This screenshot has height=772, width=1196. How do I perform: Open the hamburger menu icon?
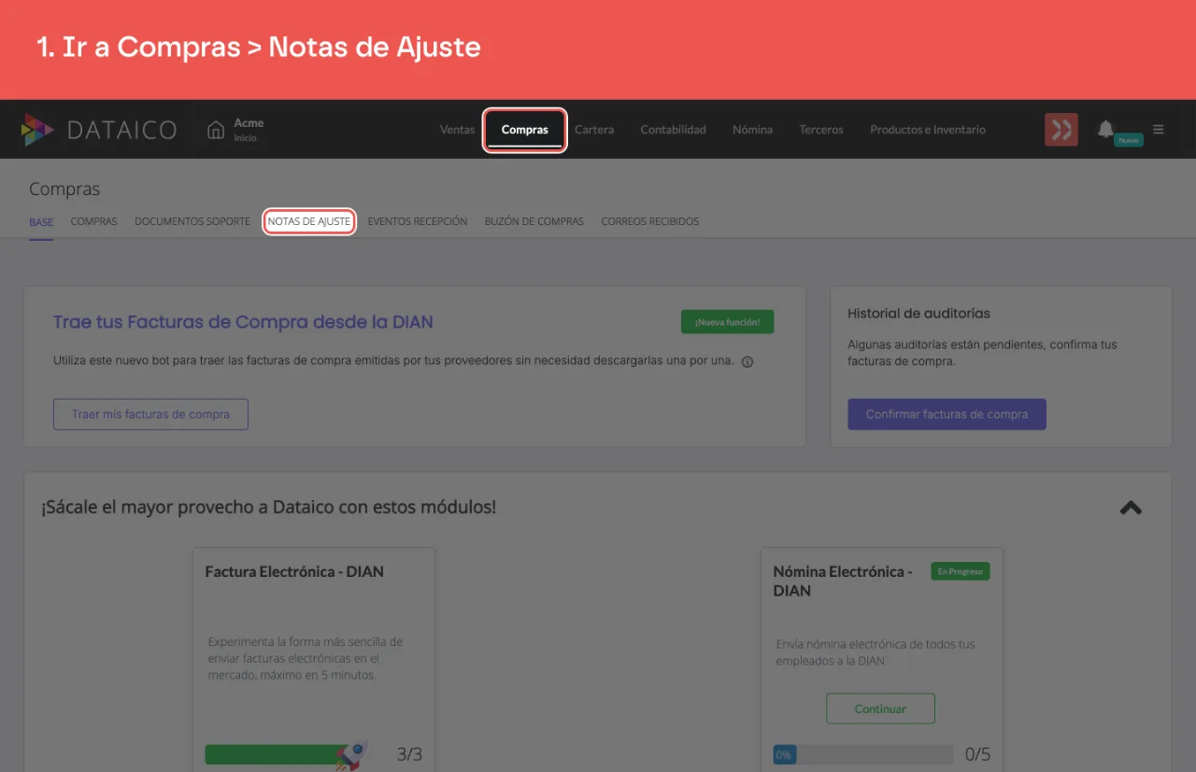click(1159, 130)
